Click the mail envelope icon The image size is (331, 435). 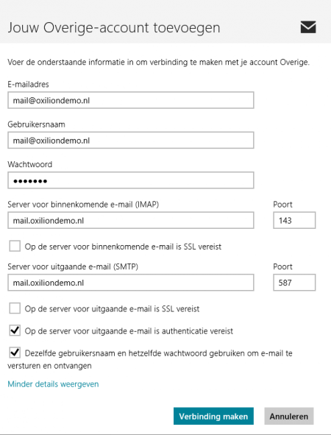pos(308,27)
